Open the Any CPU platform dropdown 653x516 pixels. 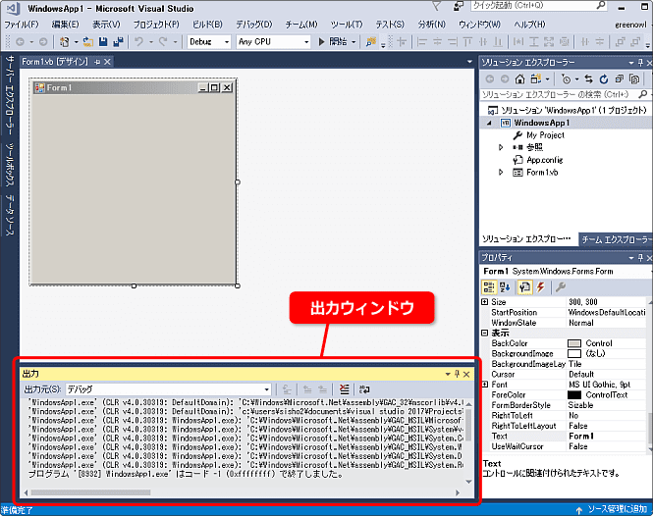tap(273, 41)
